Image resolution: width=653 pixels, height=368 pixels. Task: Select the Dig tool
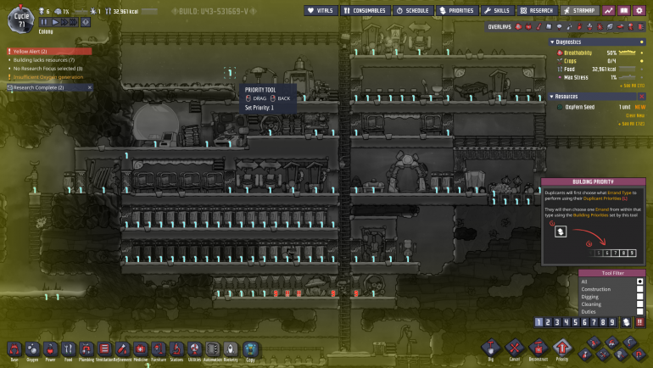[x=490, y=348]
